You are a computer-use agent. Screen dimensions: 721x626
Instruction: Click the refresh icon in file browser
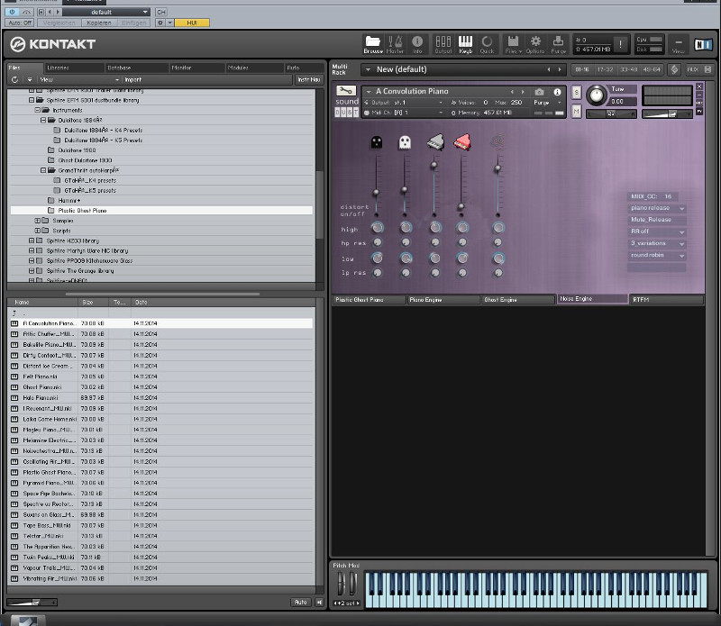tap(14, 79)
